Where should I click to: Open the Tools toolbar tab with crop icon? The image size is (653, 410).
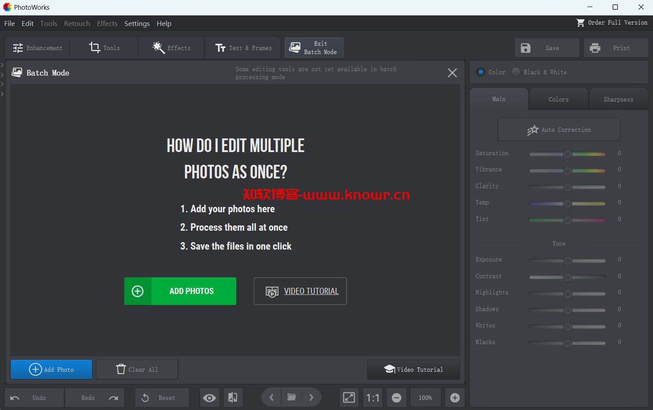(104, 48)
